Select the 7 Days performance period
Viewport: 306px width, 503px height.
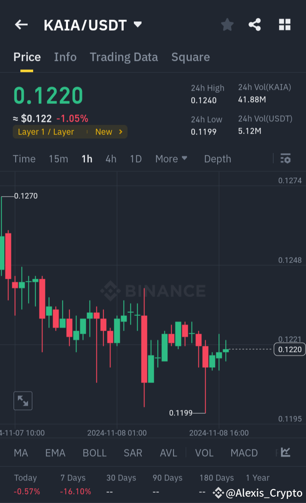[73, 477]
